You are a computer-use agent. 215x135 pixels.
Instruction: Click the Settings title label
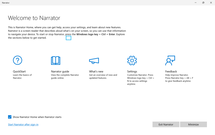(x=132, y=72)
